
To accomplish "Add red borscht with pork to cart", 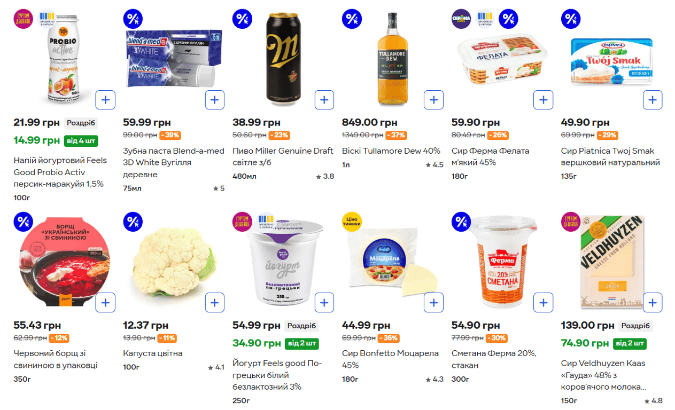I will (x=105, y=303).
